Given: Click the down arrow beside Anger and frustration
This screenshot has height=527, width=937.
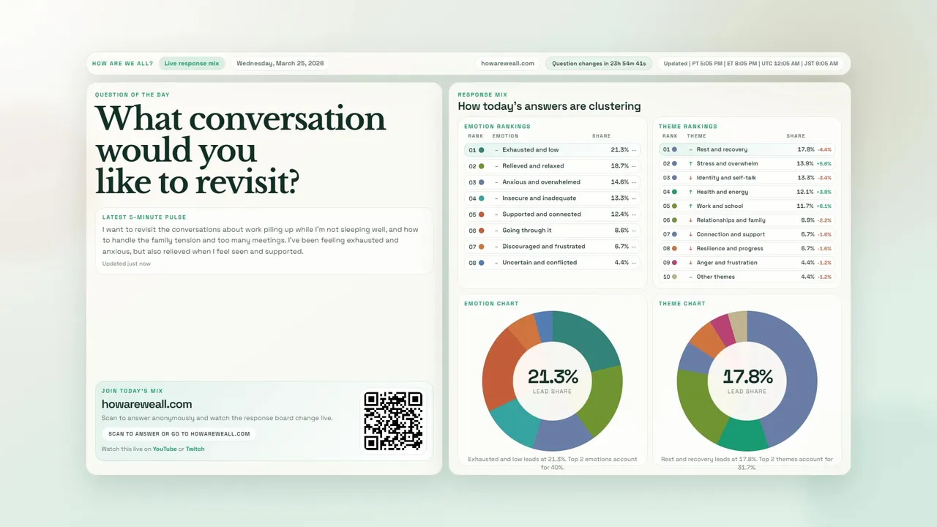Looking at the screenshot, I should [x=690, y=263].
